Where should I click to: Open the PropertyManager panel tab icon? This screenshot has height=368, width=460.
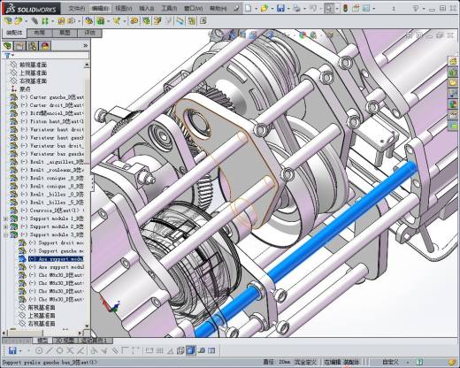click(19, 46)
